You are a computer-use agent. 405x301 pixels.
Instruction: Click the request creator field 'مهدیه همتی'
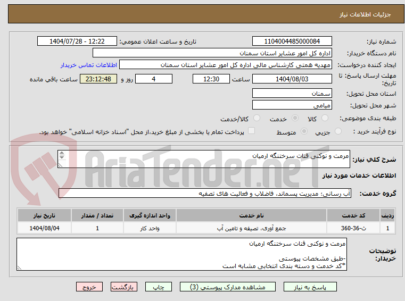point(226,65)
